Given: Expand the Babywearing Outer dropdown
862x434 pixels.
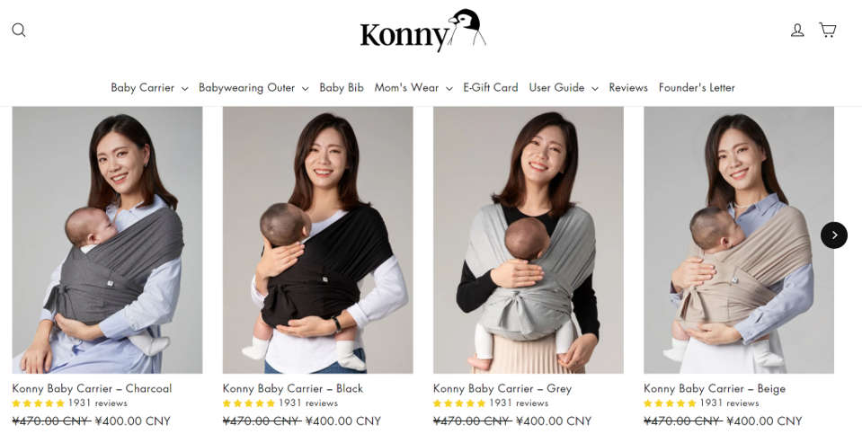Looking at the screenshot, I should point(253,87).
